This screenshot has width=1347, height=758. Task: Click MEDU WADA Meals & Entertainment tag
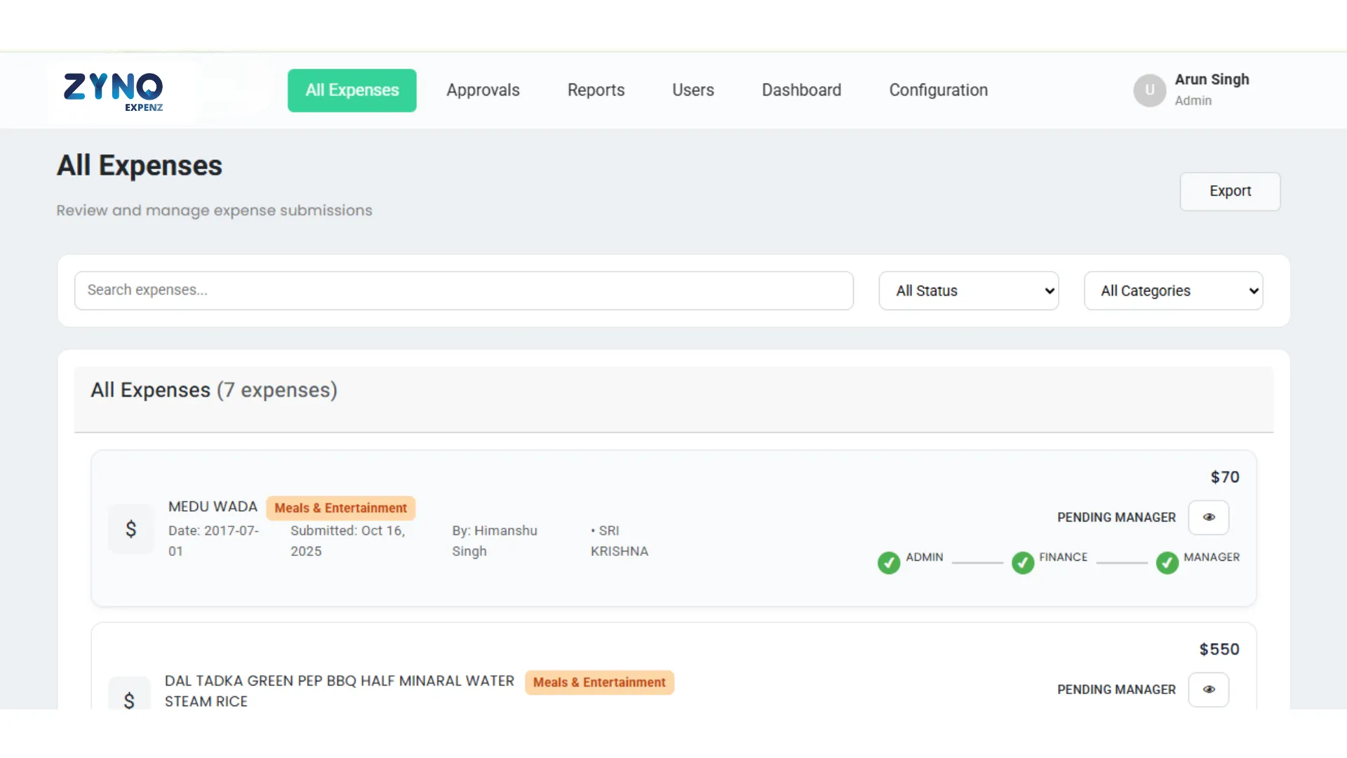click(x=340, y=508)
